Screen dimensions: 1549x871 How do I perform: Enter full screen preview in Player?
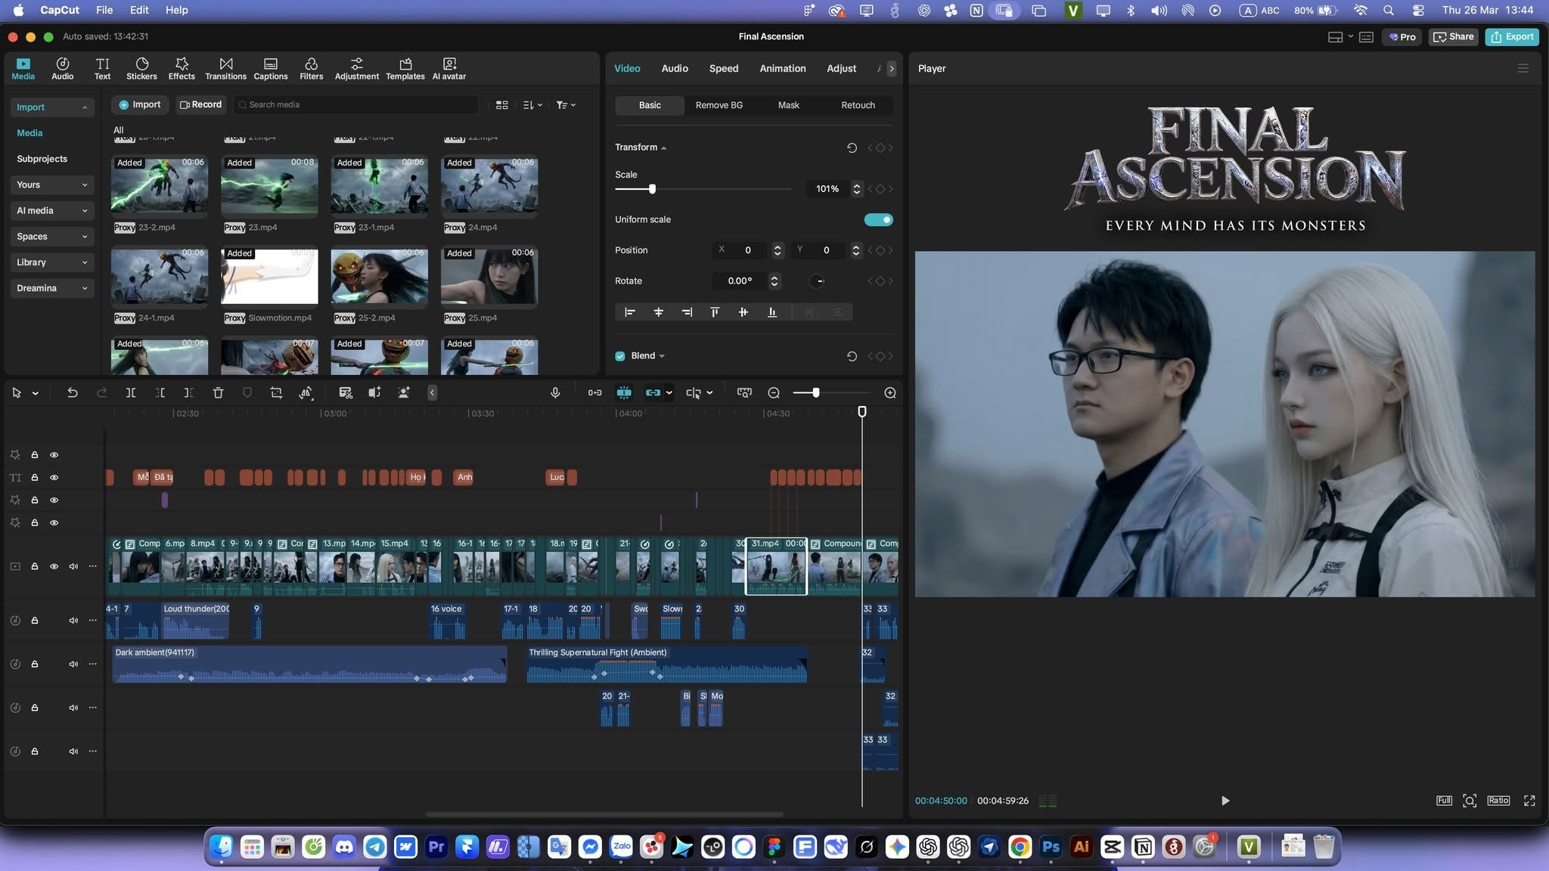[1529, 801]
